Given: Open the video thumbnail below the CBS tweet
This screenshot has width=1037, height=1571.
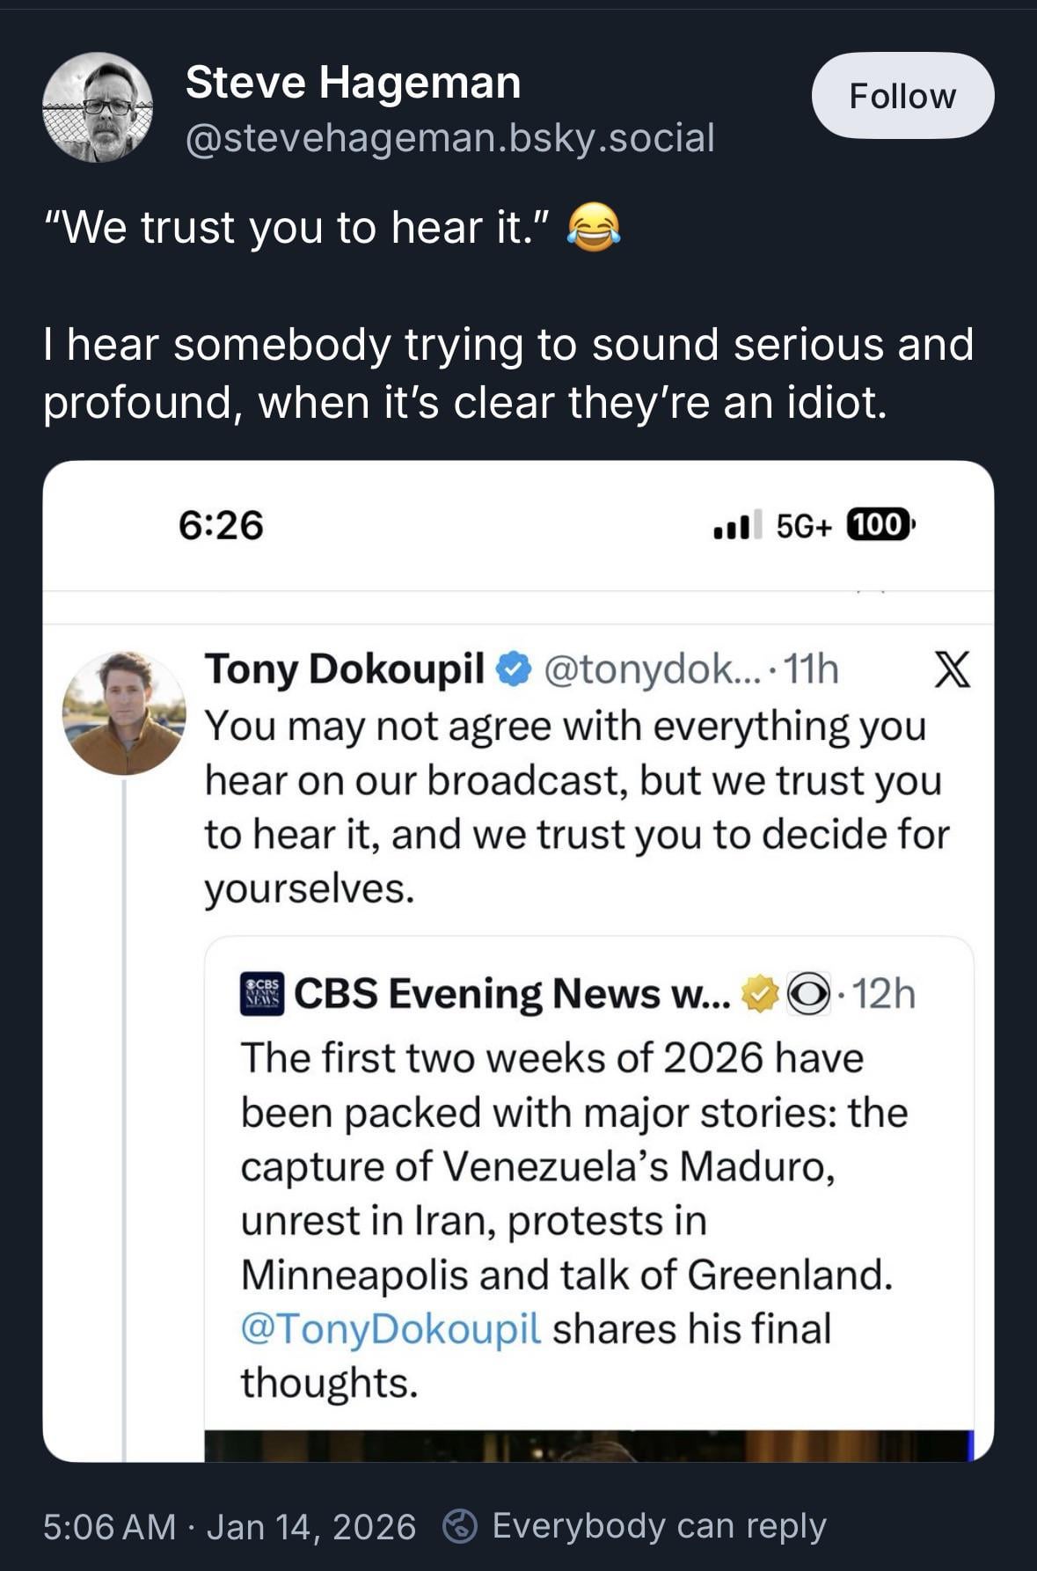Looking at the screenshot, I should tap(588, 1446).
